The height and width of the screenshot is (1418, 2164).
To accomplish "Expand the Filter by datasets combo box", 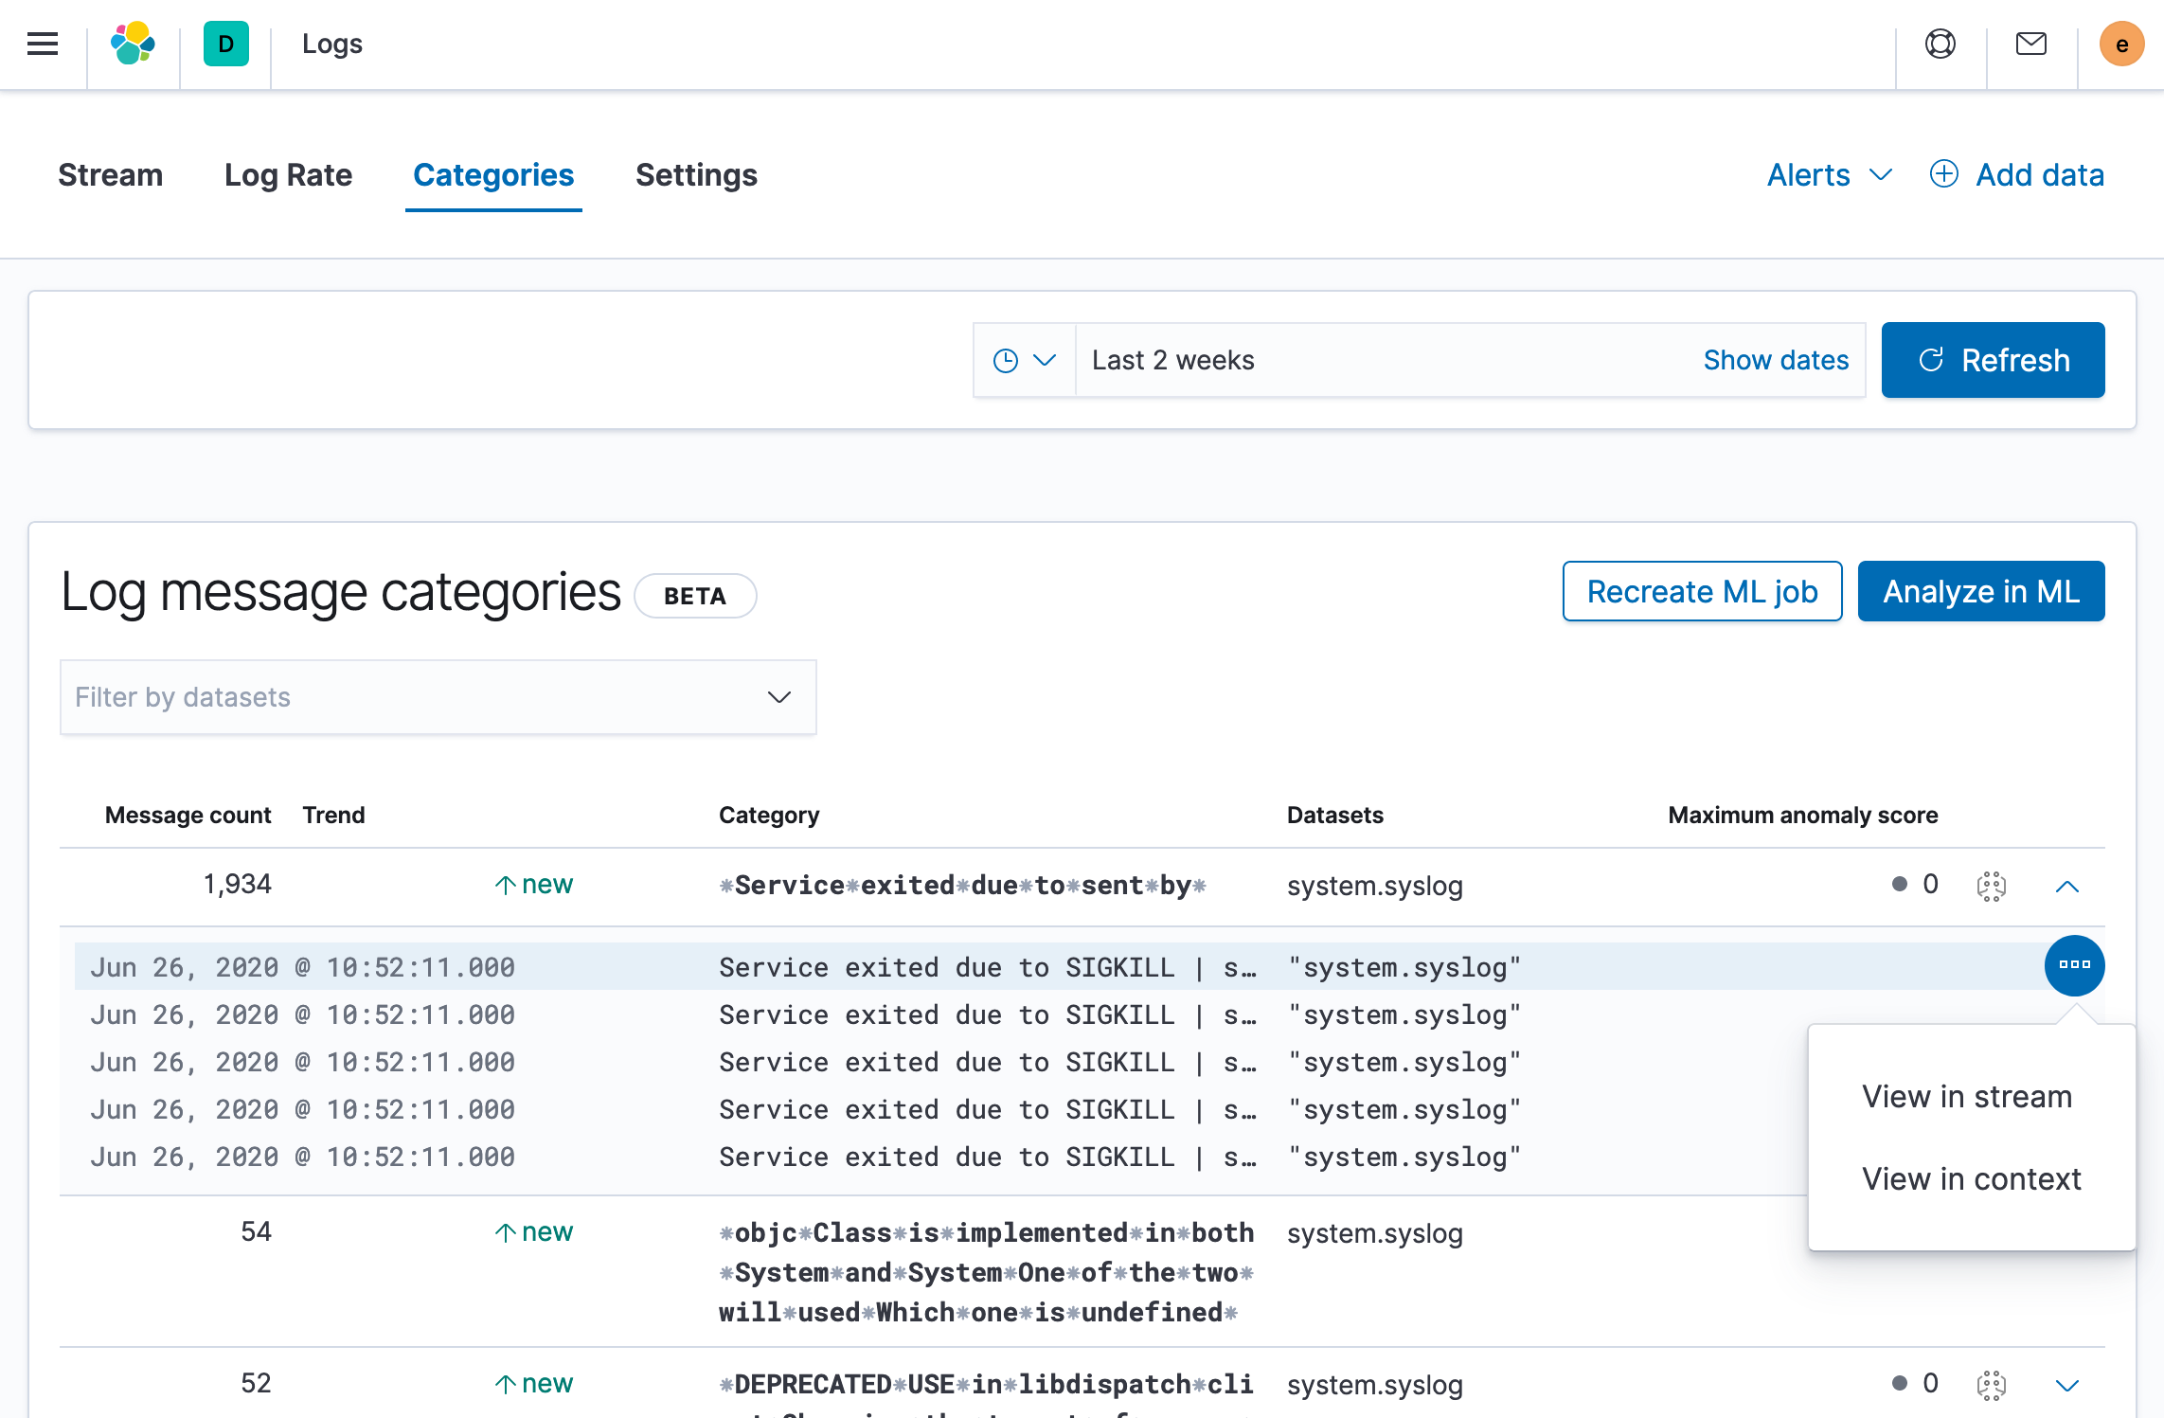I will pos(438,697).
